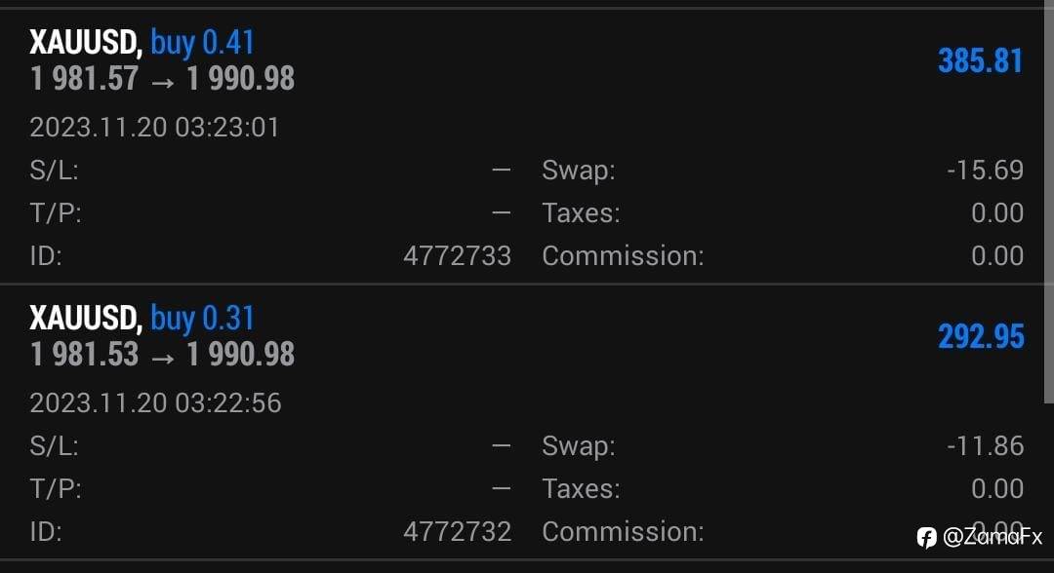This screenshot has width=1054, height=573.
Task: Click the 1 981.57 → 1 990.98 price line
Action: [x=162, y=79]
